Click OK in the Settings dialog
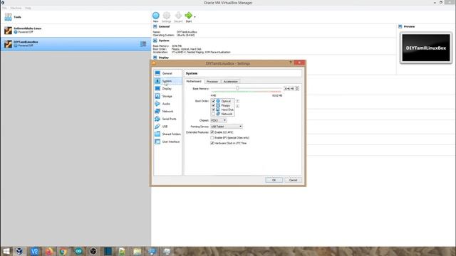Viewport: 456px width, 256px height. (274, 180)
